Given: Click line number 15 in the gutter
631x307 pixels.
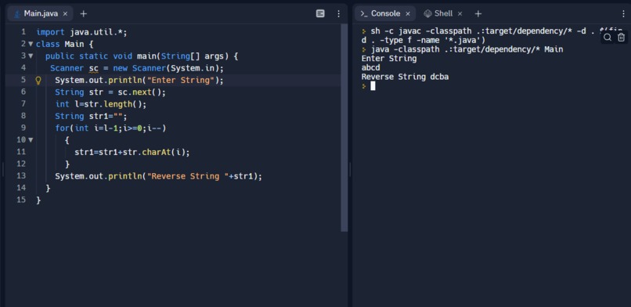Looking at the screenshot, I should point(21,200).
